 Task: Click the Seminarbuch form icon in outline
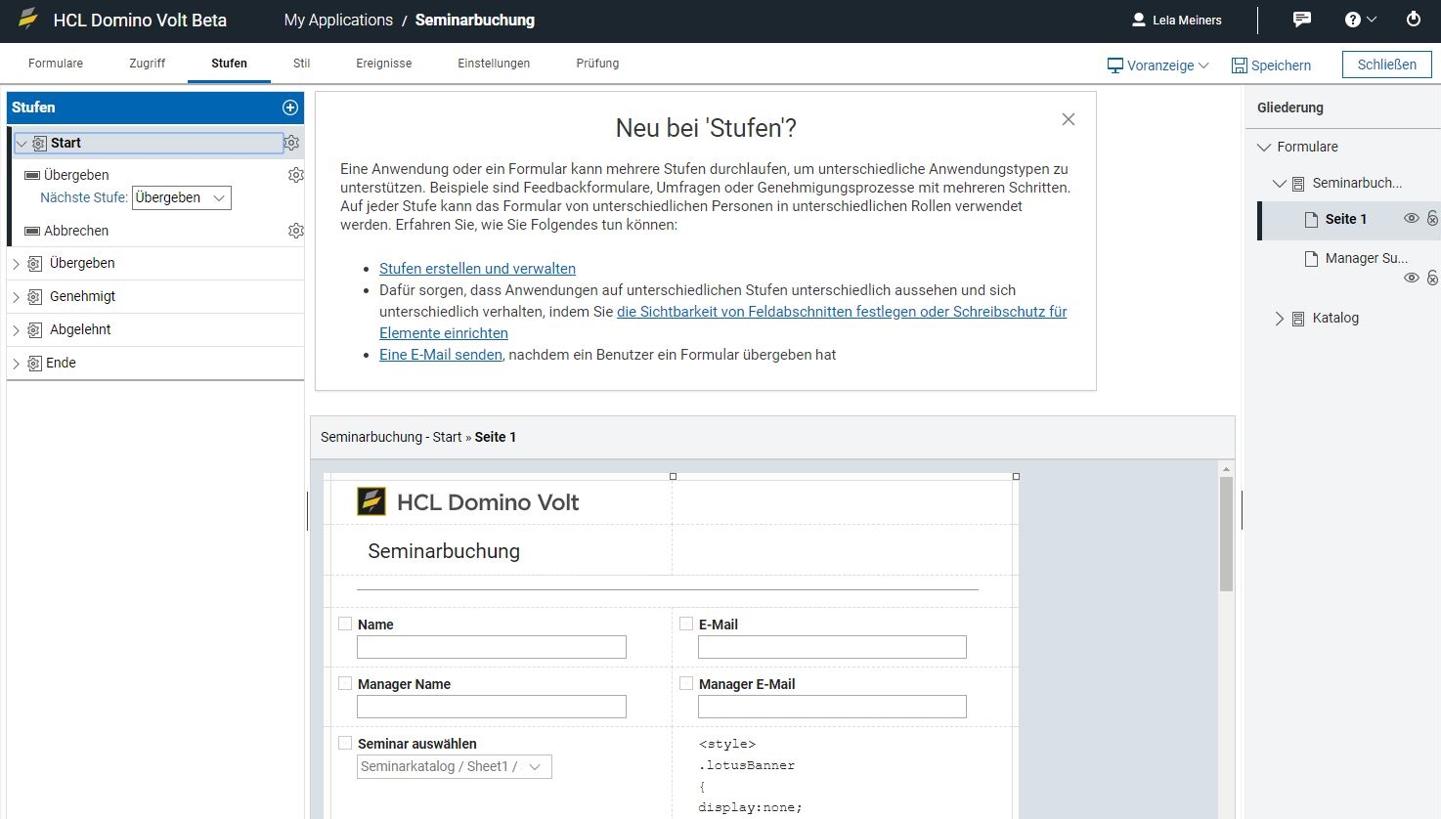point(1298,183)
